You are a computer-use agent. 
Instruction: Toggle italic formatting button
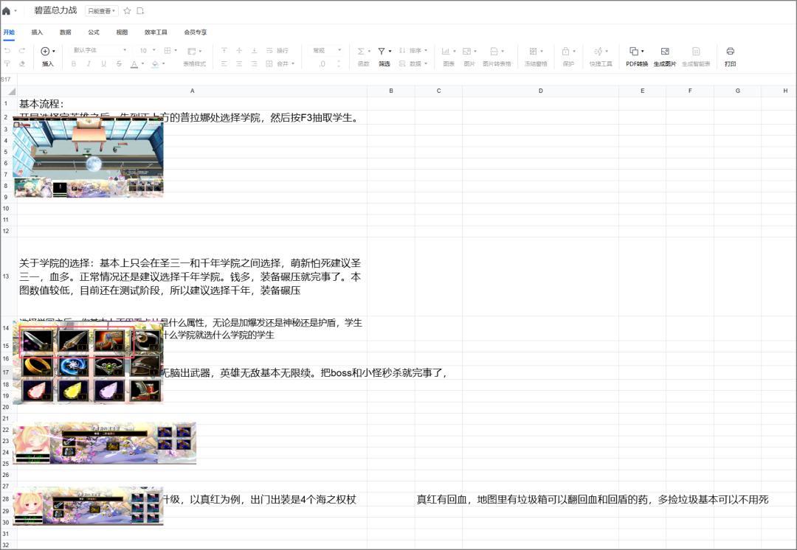pos(89,64)
